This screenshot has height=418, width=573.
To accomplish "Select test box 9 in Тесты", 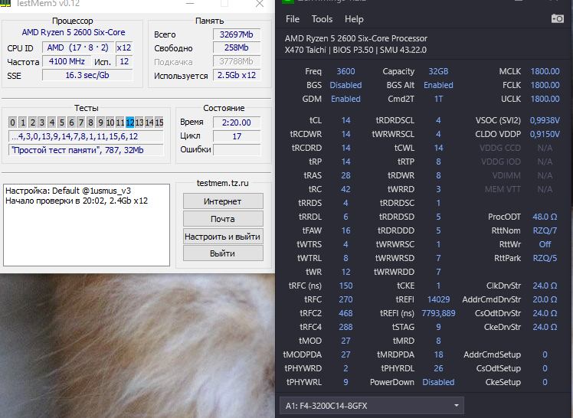I will coord(100,122).
